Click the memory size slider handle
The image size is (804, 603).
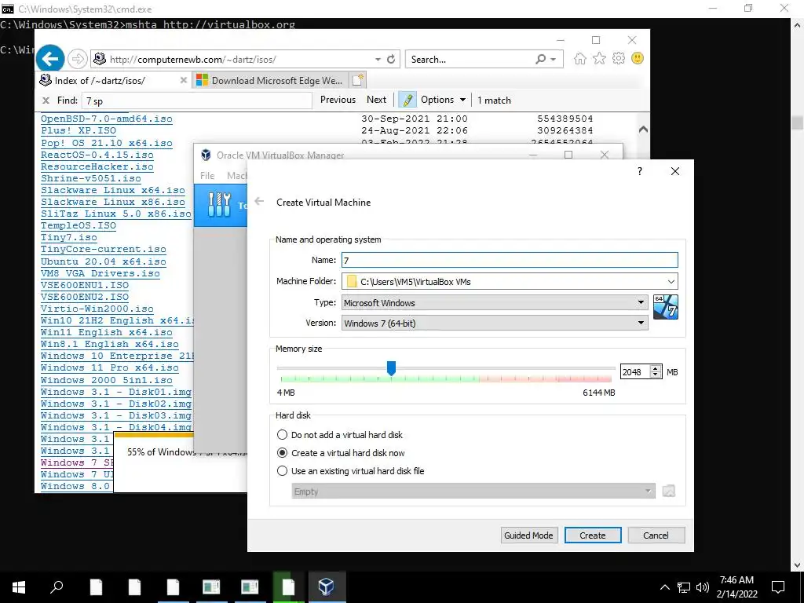coord(391,367)
